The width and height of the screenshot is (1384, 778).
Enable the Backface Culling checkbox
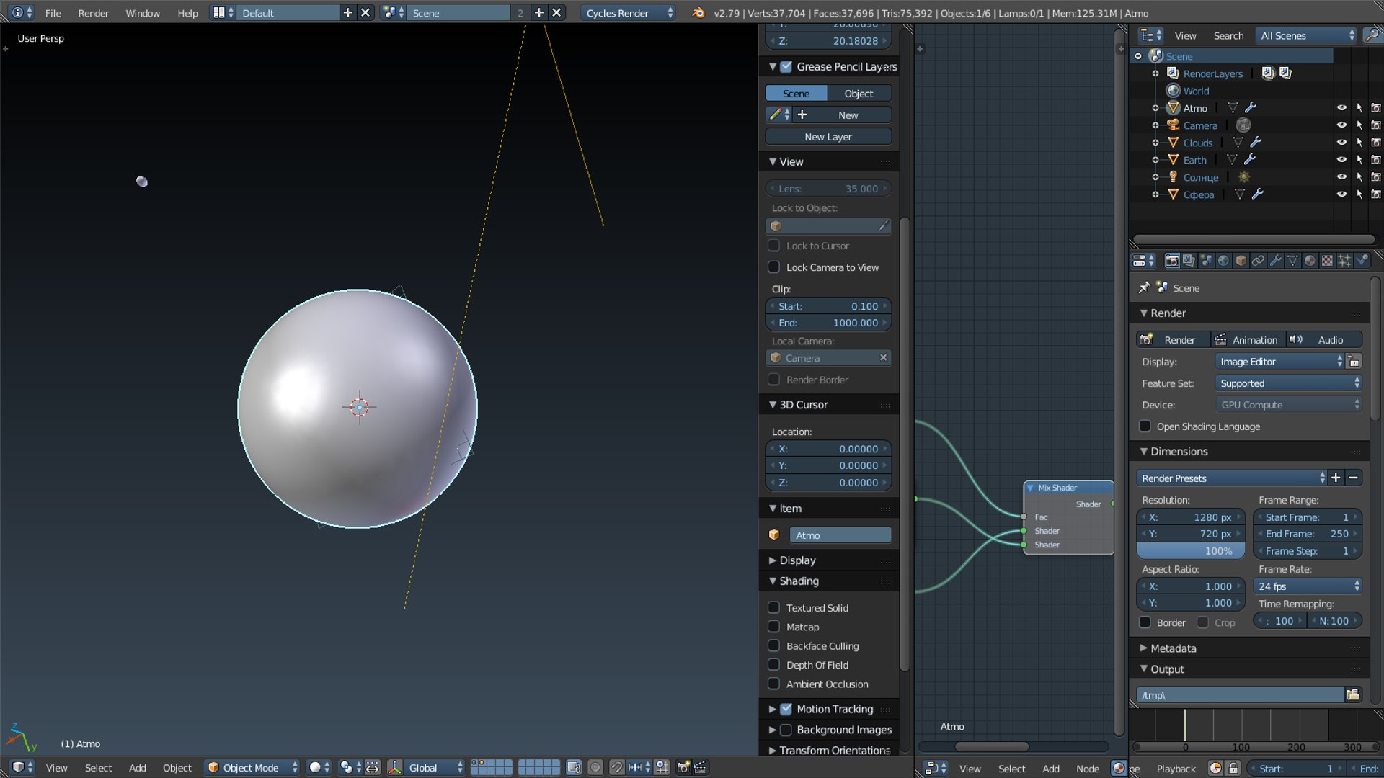774,646
